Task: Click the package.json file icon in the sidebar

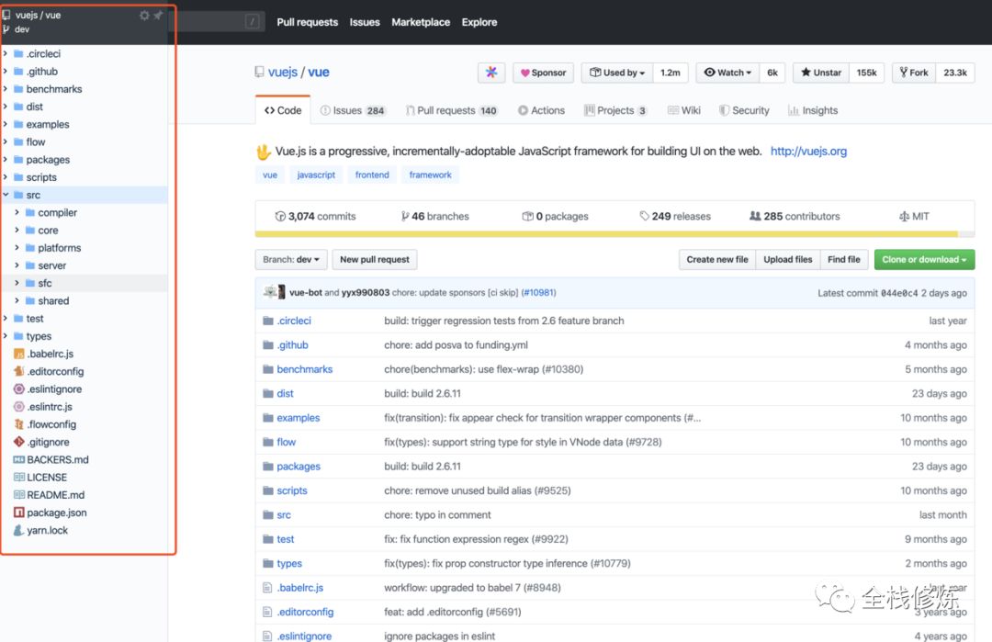Action: (x=18, y=512)
